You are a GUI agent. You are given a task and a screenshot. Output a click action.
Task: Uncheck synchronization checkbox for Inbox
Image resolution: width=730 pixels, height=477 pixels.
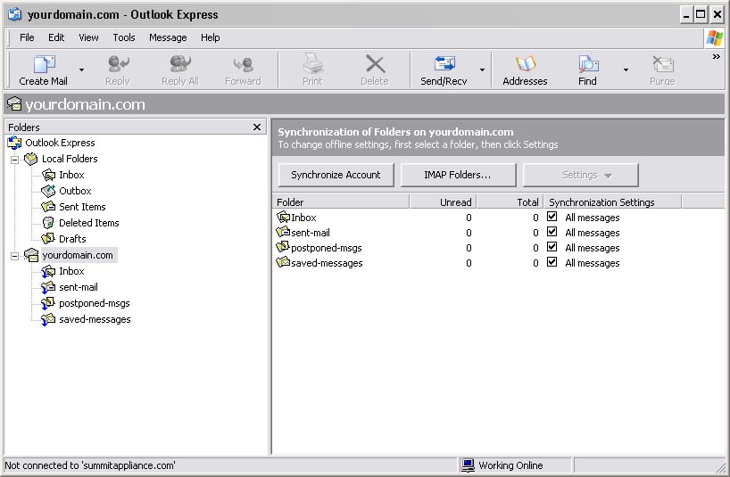point(552,217)
